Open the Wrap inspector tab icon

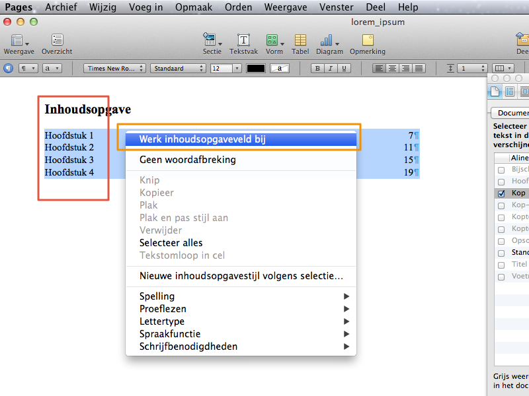[x=524, y=91]
